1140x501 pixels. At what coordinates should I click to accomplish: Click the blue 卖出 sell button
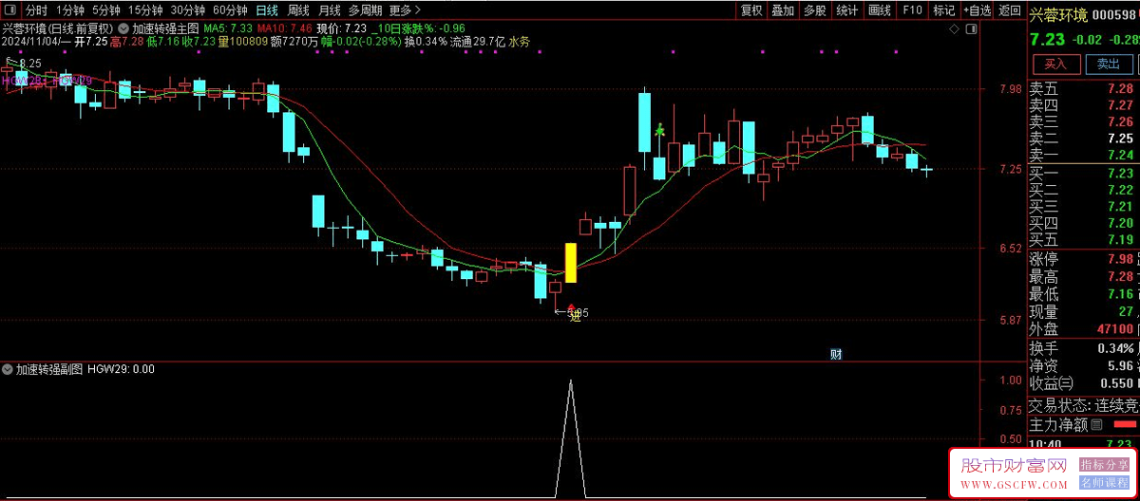point(1108,65)
